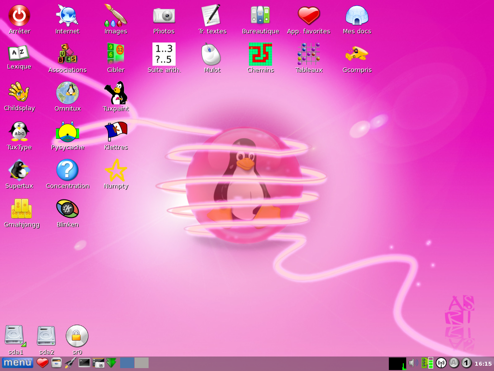Viewport: 494px width, 371px height.
Task: Launch the Internet desktop icon
Action: (x=67, y=15)
